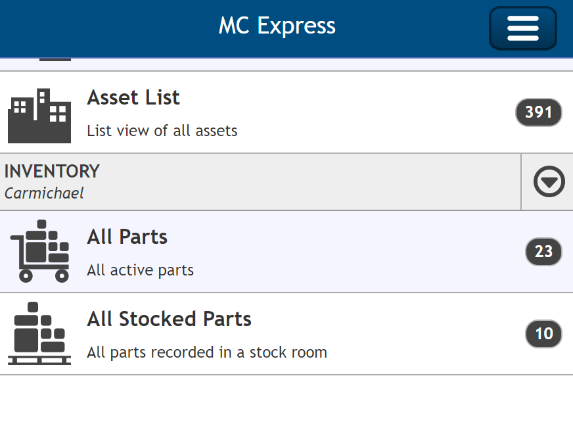This screenshot has width=573, height=426.
Task: Click the All Stocked Parts pallet icon
Action: tap(39, 333)
